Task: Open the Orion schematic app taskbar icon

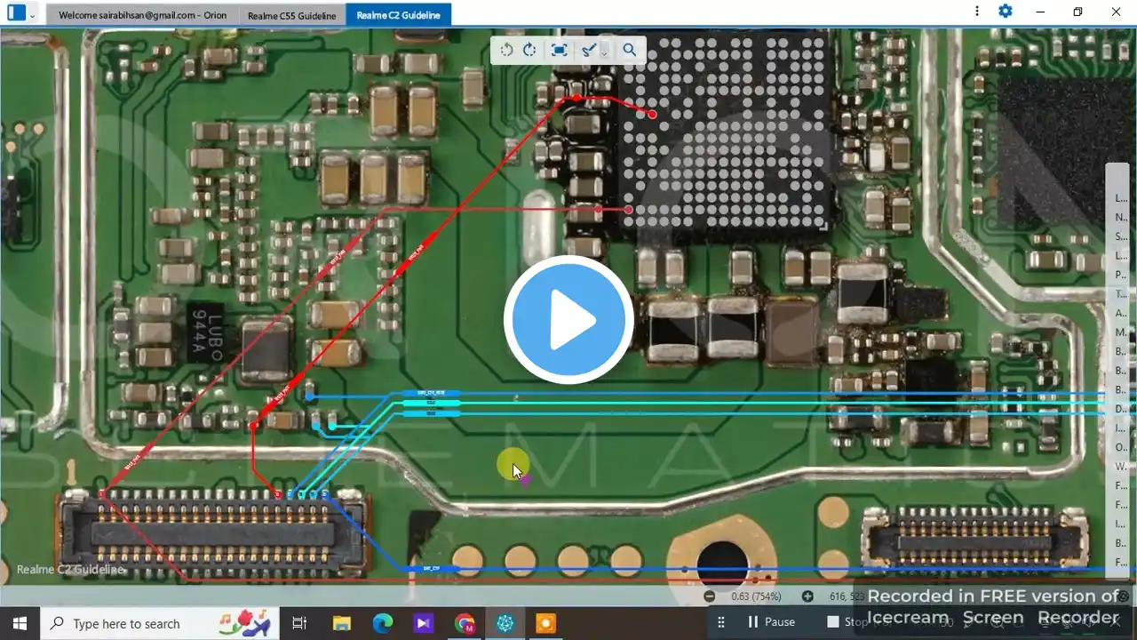Action: coord(505,623)
